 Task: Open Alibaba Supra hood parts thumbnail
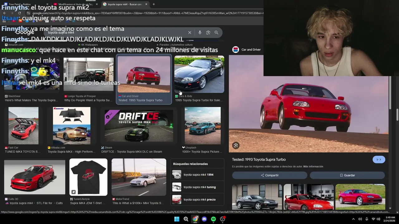(72, 126)
